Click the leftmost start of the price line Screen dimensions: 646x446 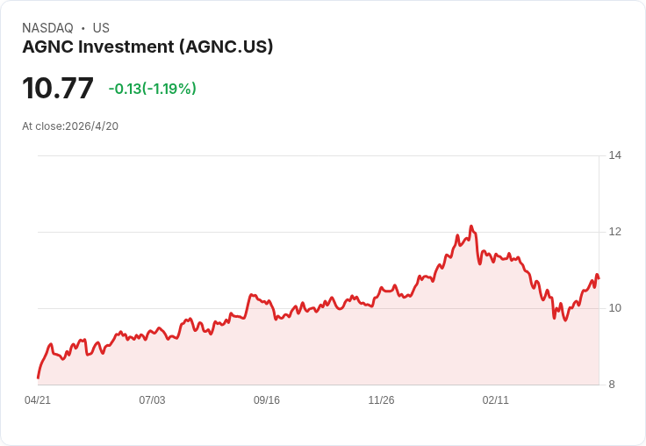(38, 378)
